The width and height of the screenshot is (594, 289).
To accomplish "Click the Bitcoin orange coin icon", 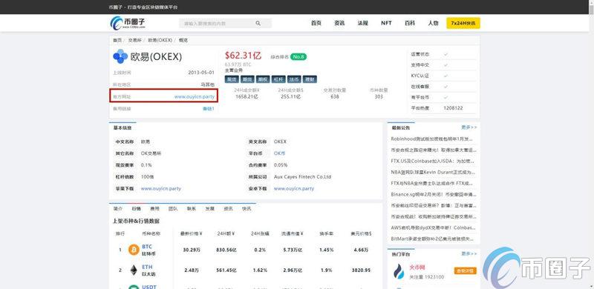I will point(134,250).
